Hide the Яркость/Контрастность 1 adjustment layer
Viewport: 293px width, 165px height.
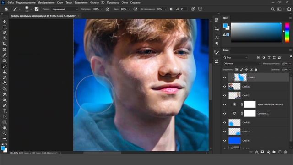pyautogui.click(x=225, y=104)
